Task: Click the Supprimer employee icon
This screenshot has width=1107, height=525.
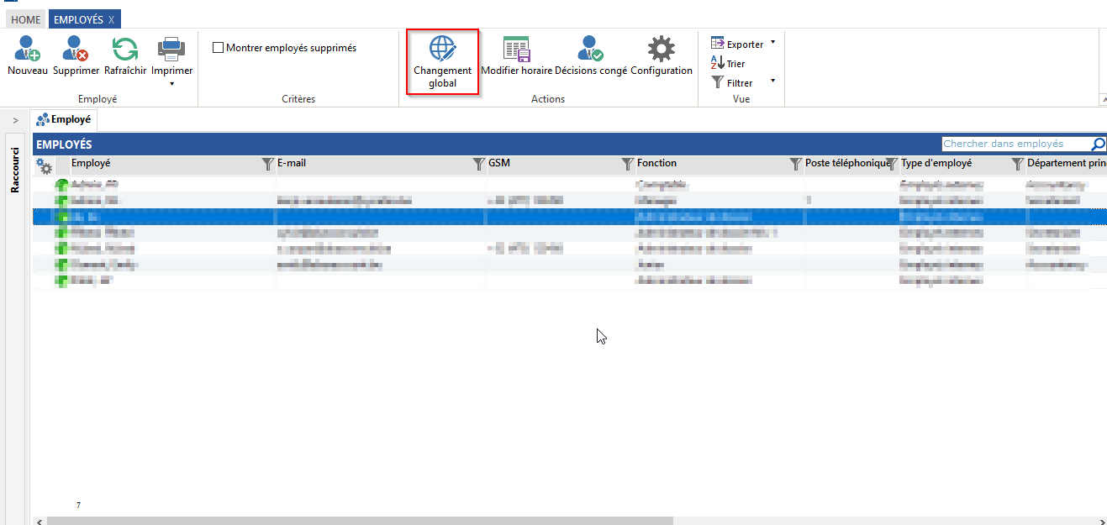Action: (x=76, y=50)
